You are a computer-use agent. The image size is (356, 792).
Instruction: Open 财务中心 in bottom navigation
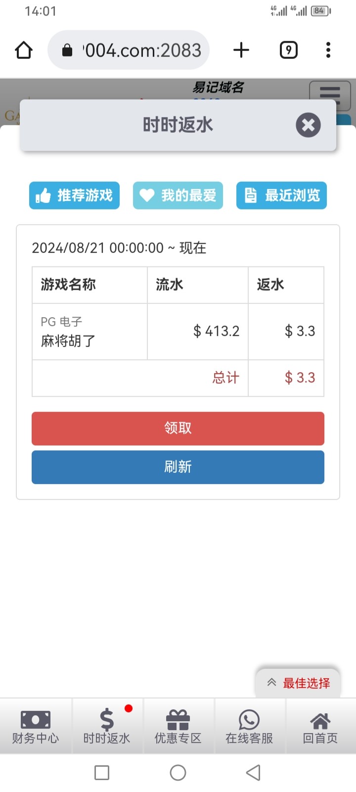[36, 726]
